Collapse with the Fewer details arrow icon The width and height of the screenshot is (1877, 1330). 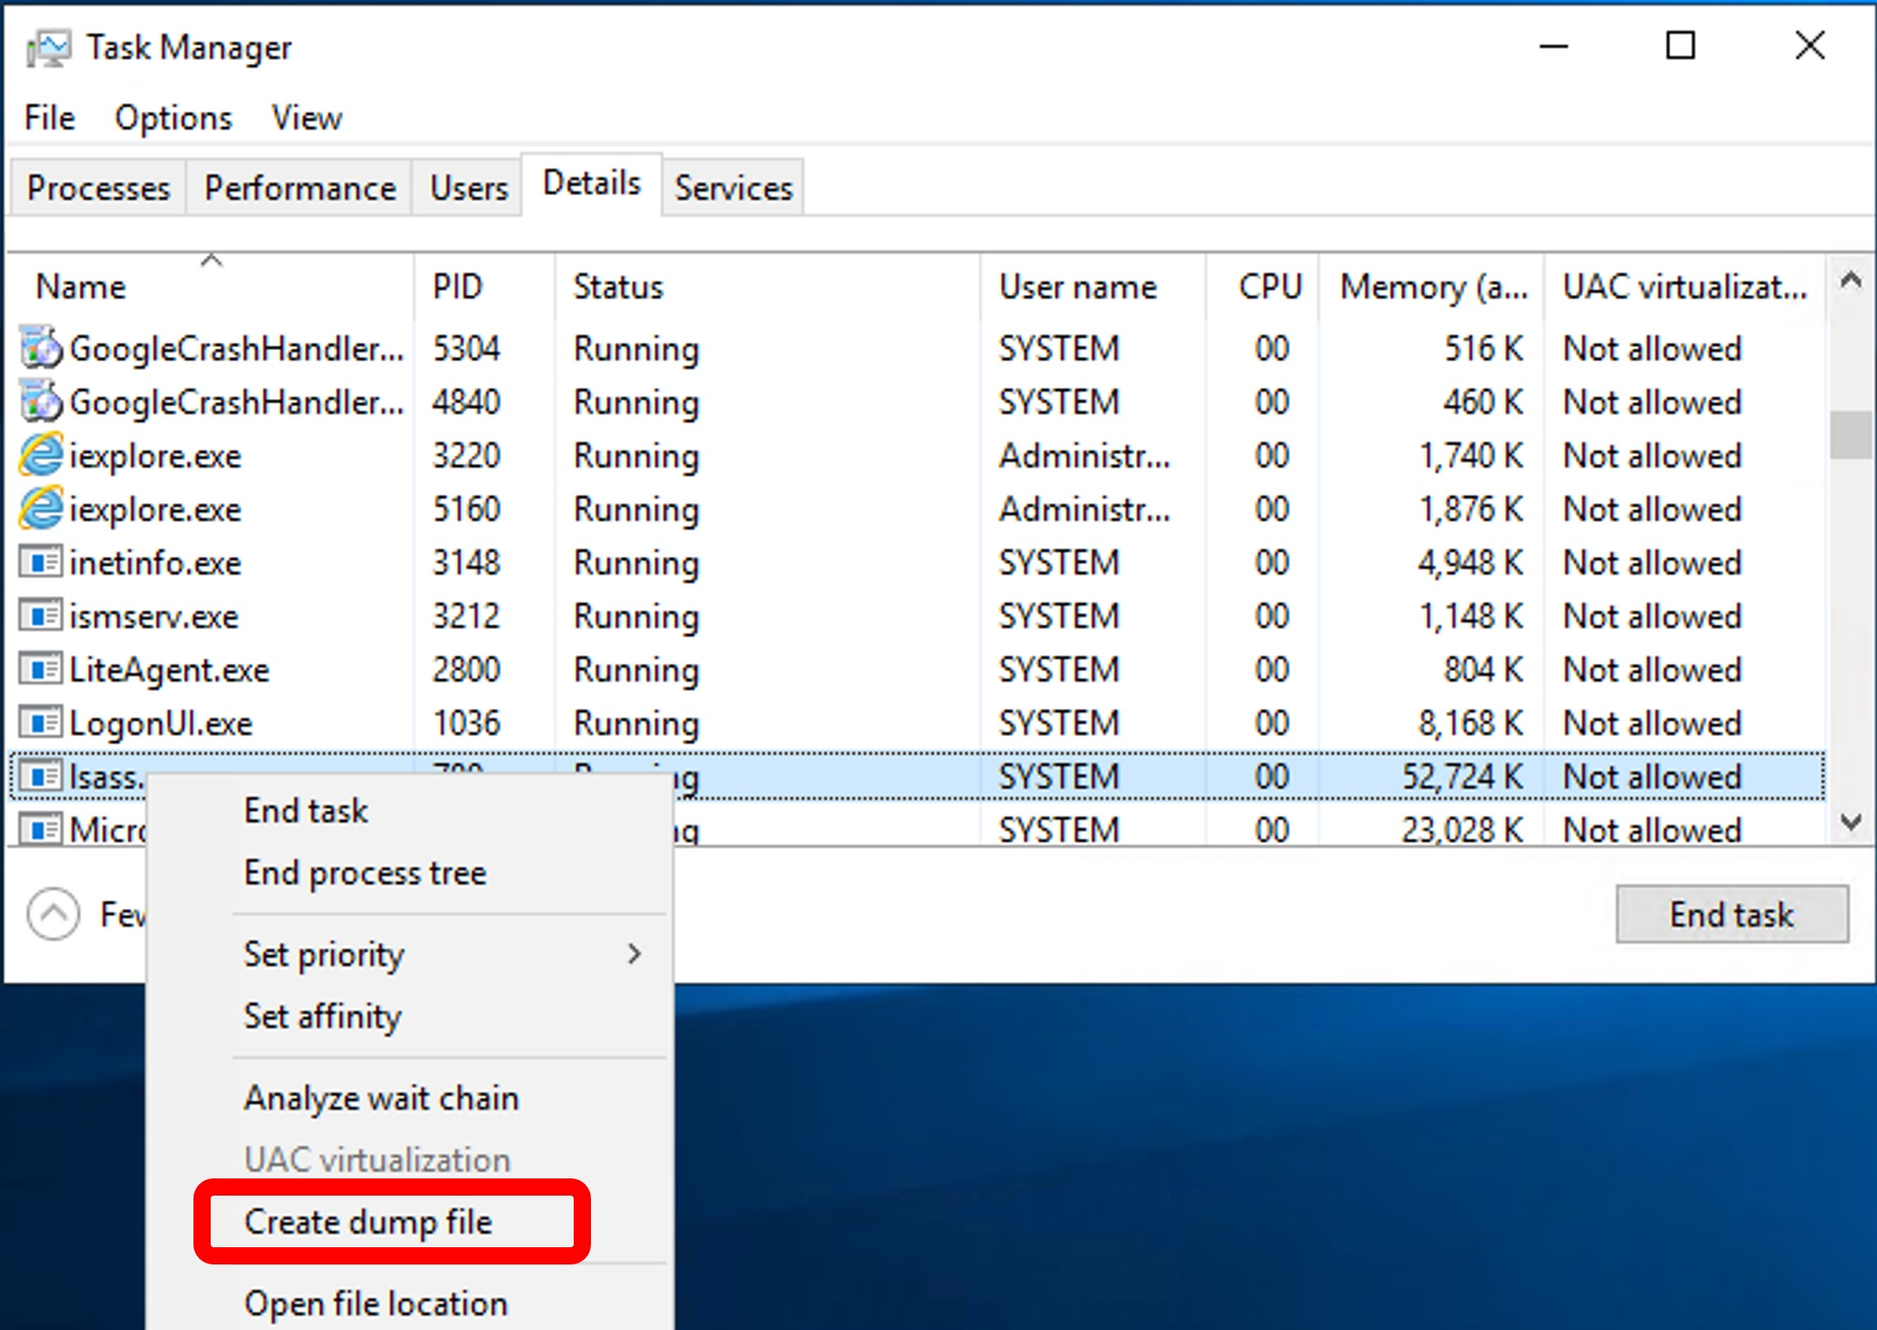pyautogui.click(x=53, y=914)
